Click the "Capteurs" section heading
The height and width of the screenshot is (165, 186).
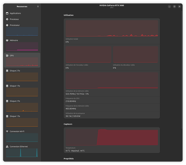(x=68, y=124)
